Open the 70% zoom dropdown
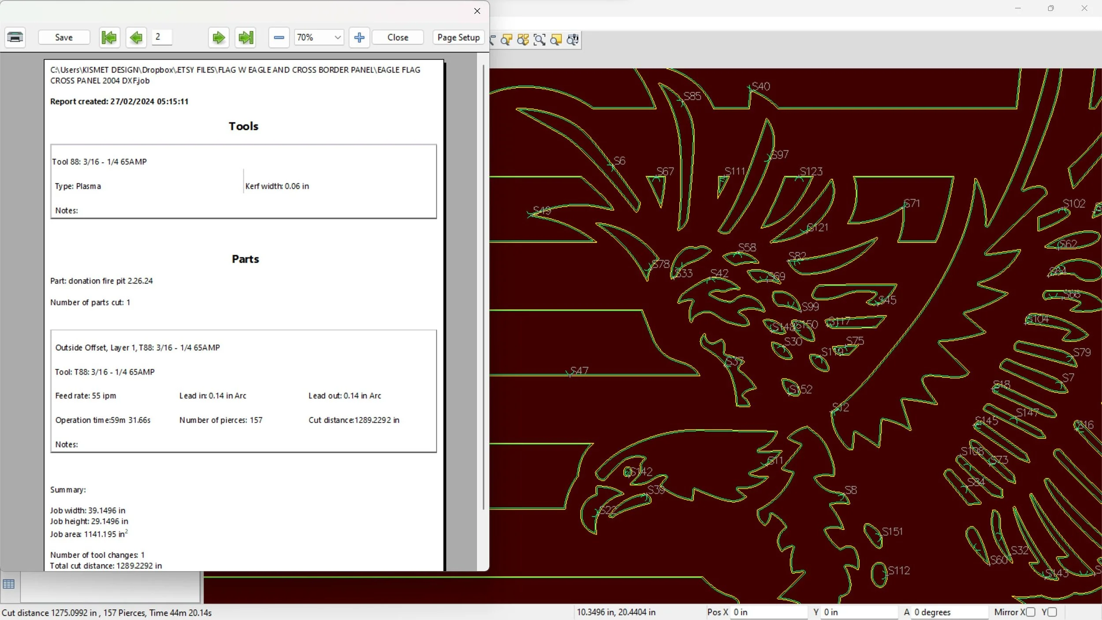1102x620 pixels. (x=338, y=37)
